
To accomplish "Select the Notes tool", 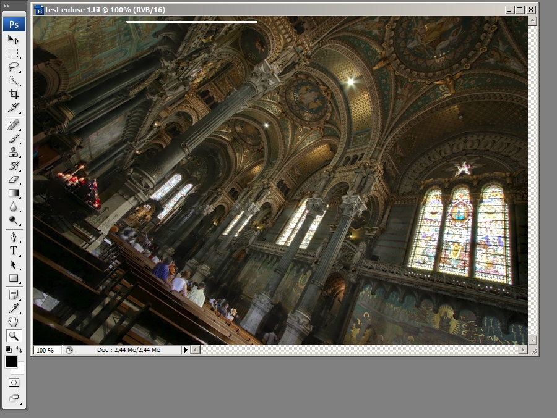I will click(x=14, y=295).
